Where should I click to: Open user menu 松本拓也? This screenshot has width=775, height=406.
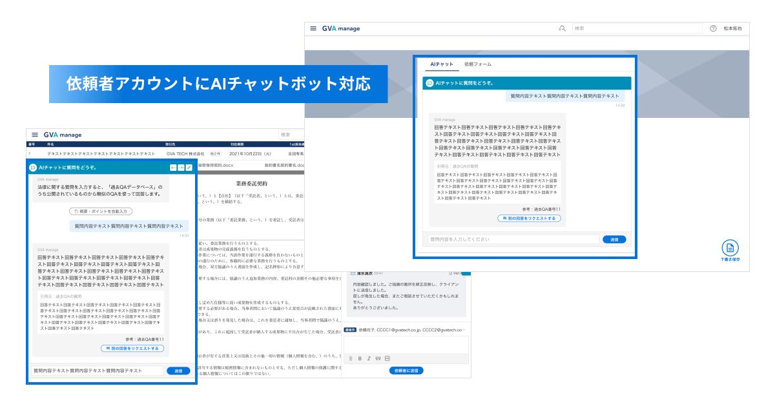pyautogui.click(x=733, y=28)
